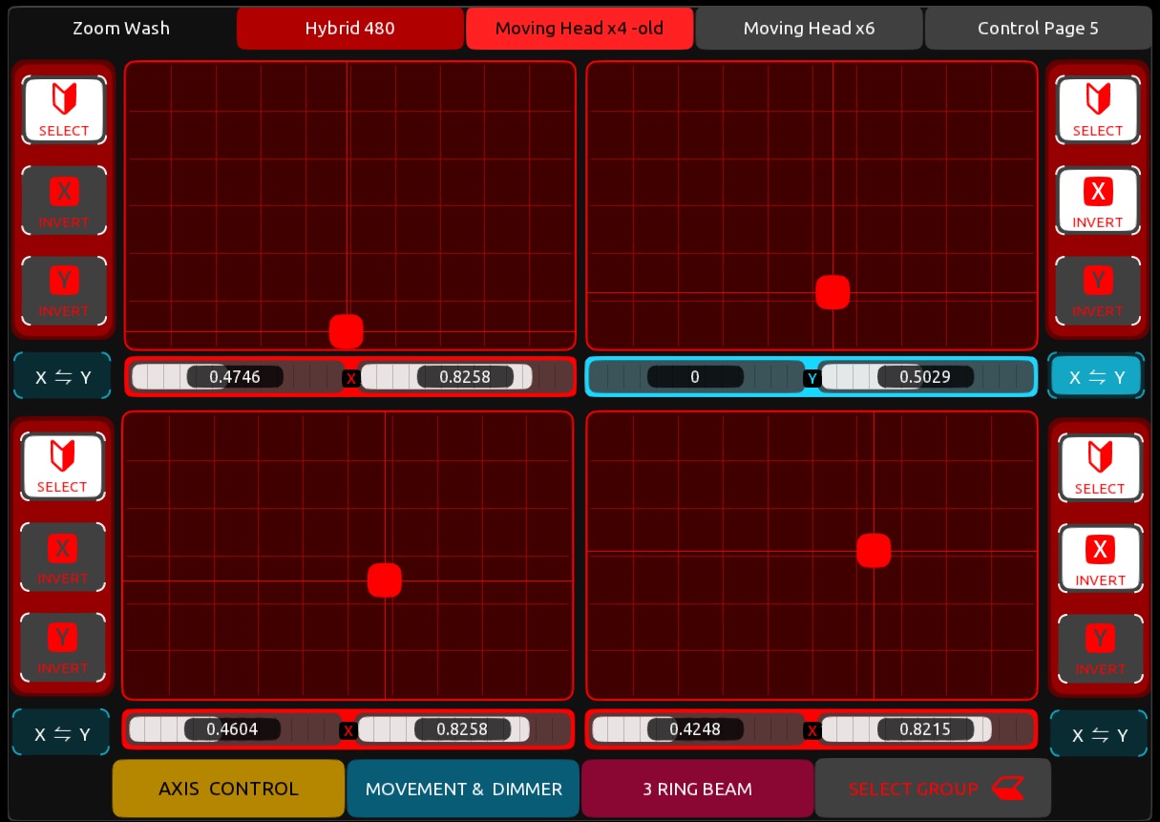The image size is (1160, 822).
Task: Click the XY puck above the 0.5029 slider
Action: (833, 292)
